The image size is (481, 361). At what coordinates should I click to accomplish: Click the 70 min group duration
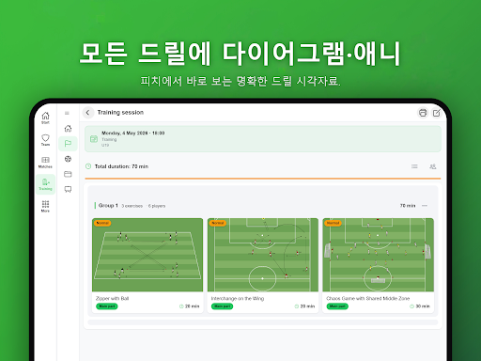click(408, 206)
